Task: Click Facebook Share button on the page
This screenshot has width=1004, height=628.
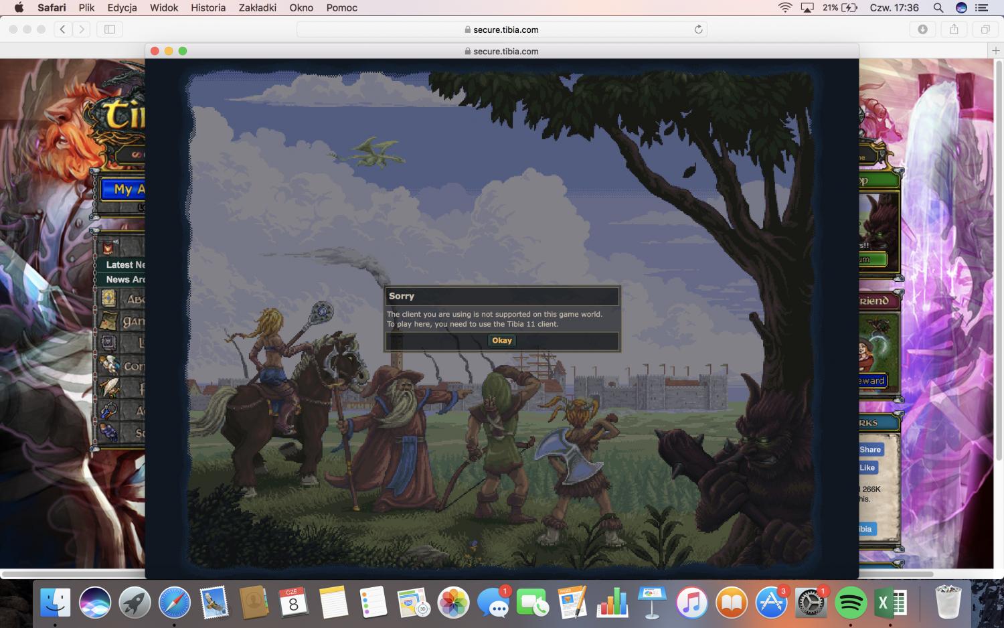Action: pos(870,450)
